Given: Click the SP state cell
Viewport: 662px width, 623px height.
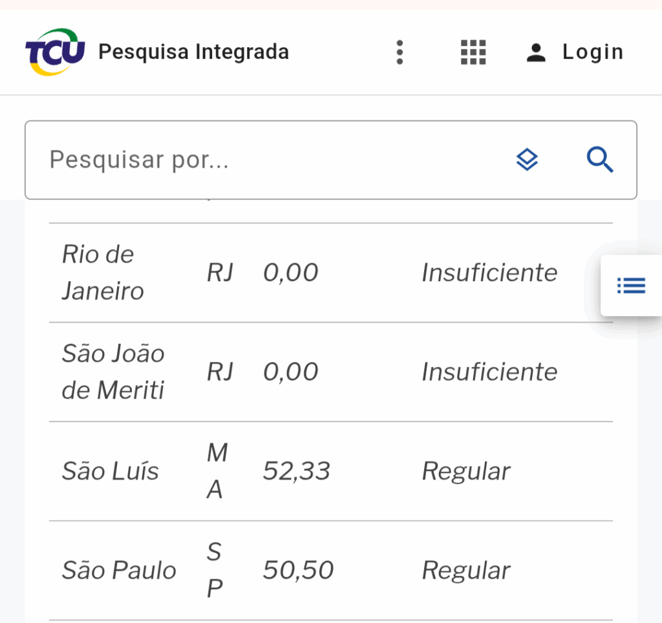Looking at the screenshot, I should click(215, 571).
